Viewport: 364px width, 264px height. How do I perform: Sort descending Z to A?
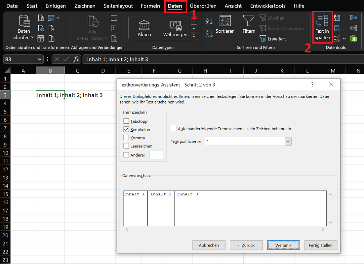209,34
